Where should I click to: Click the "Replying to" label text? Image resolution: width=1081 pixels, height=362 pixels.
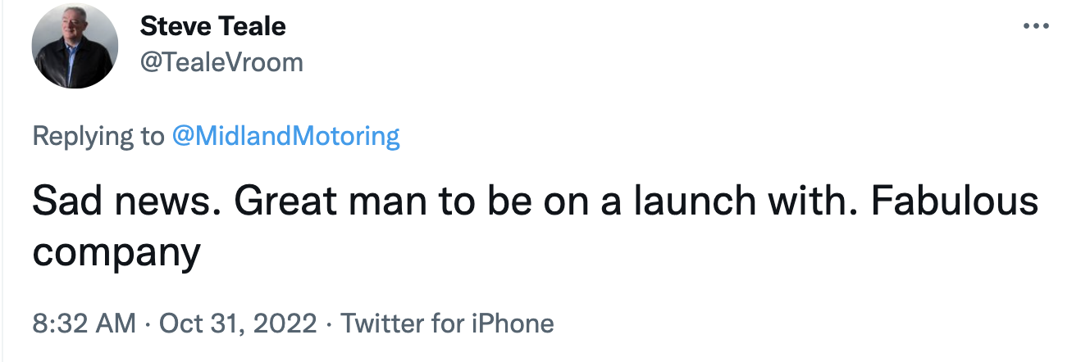tap(98, 136)
